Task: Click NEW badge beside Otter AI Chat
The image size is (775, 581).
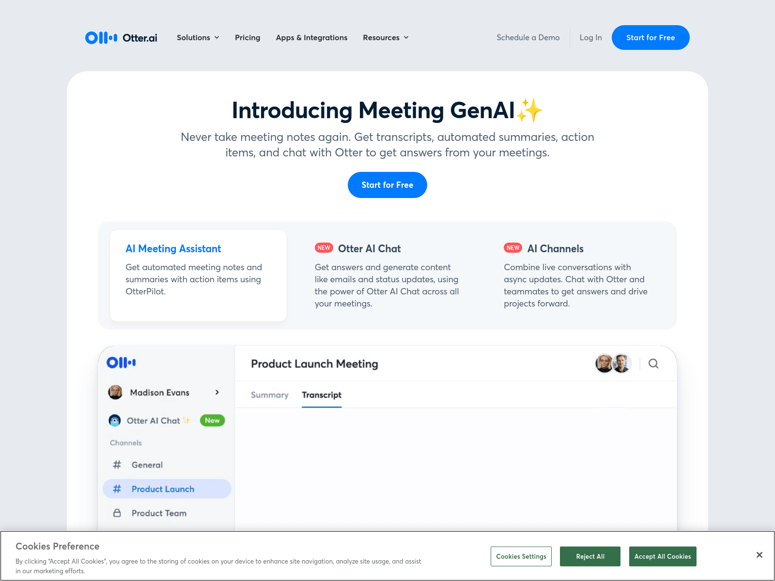Action: pos(324,248)
